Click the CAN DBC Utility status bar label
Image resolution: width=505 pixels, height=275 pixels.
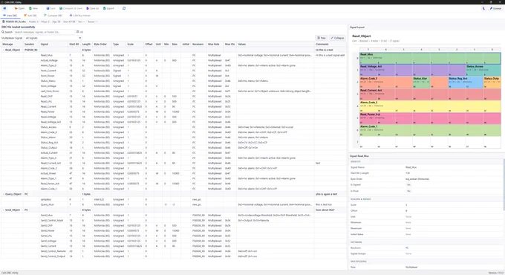click(10, 273)
